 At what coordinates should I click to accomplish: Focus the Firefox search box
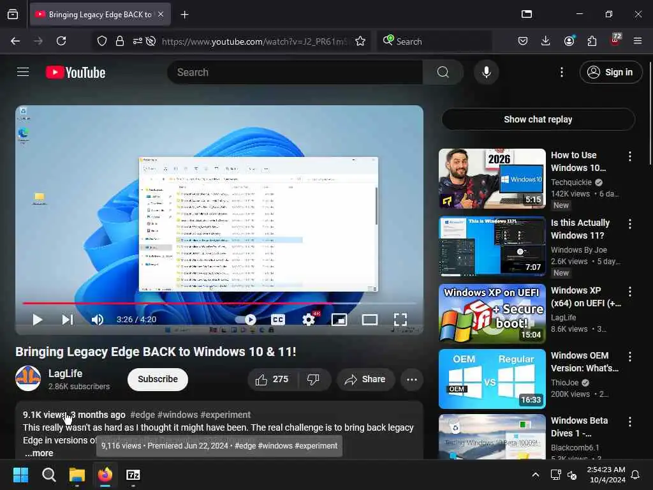(x=434, y=41)
